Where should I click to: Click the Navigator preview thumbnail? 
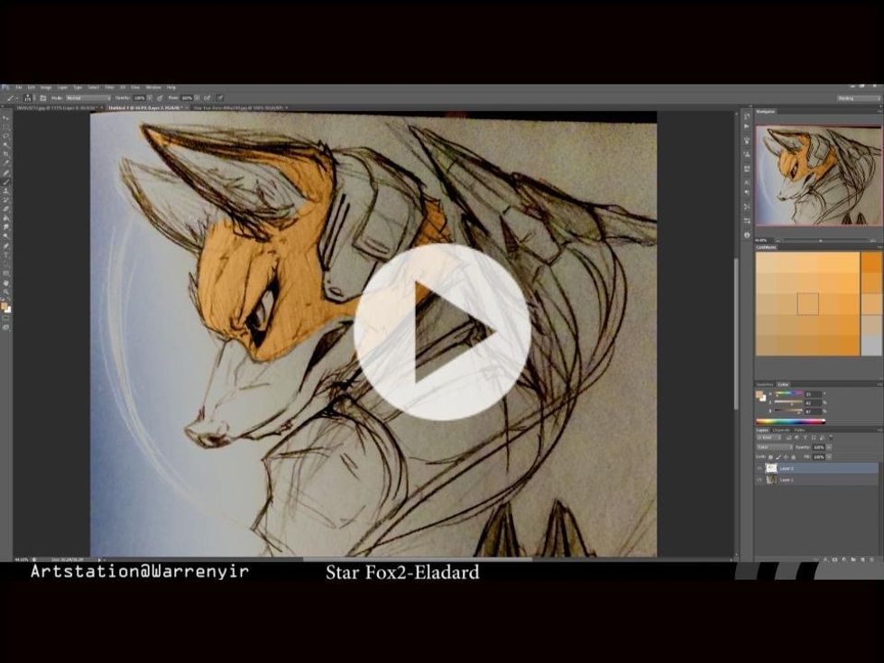[818, 175]
